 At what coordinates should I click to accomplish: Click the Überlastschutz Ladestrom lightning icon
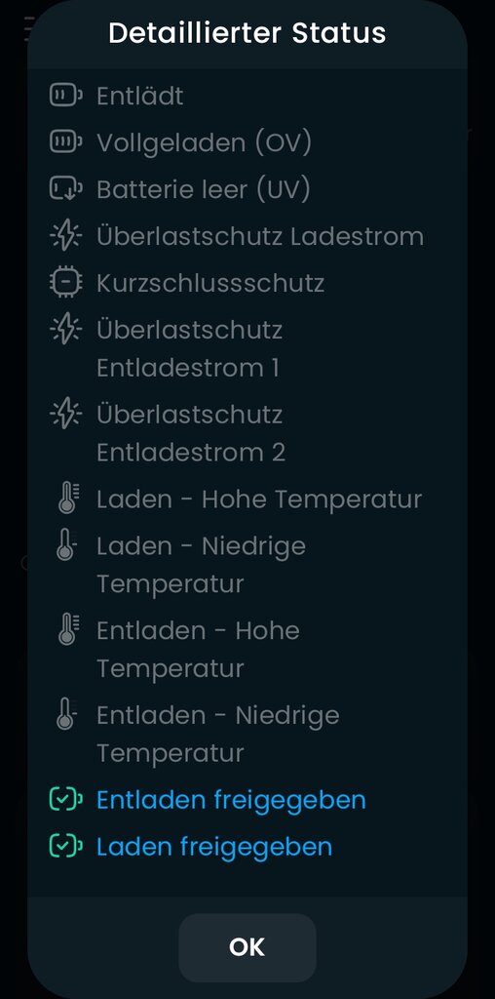point(66,236)
